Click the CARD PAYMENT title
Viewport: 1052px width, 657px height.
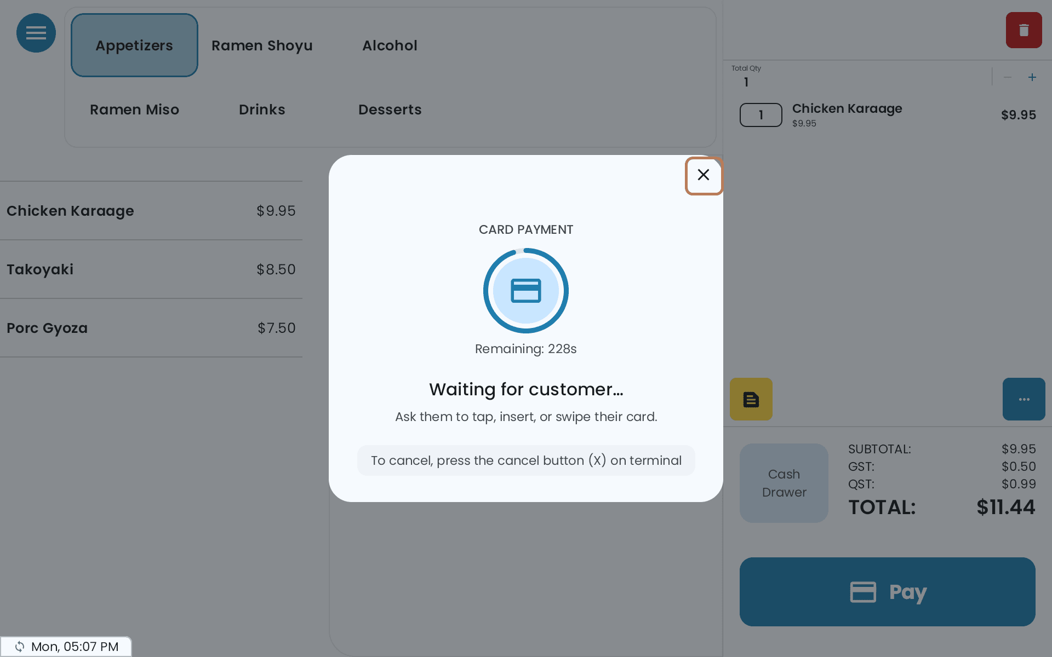526,229
